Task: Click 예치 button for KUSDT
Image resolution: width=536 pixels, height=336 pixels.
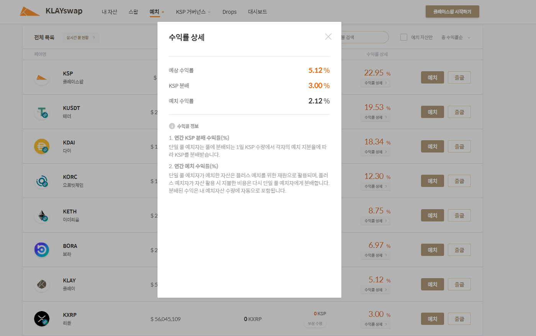Action: (433, 112)
